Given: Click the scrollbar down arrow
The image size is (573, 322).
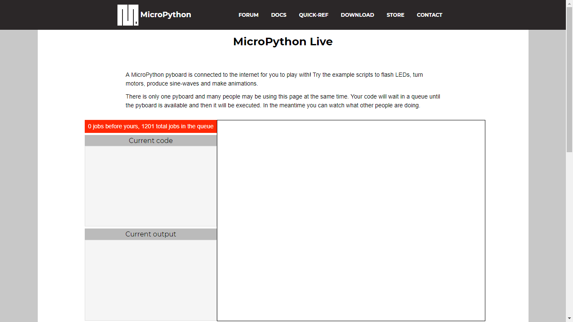Looking at the screenshot, I should [569, 318].
